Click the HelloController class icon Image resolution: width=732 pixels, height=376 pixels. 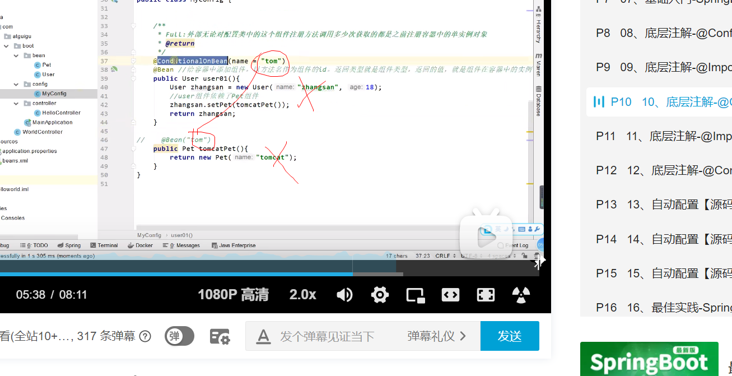[37, 113]
